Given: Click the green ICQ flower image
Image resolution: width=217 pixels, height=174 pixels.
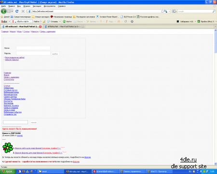Looking at the screenshot, I should click(8, 148).
